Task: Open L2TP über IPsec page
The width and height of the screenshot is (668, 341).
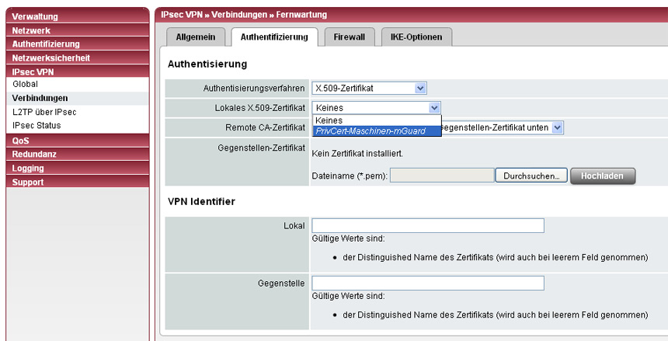Action: pos(43,112)
